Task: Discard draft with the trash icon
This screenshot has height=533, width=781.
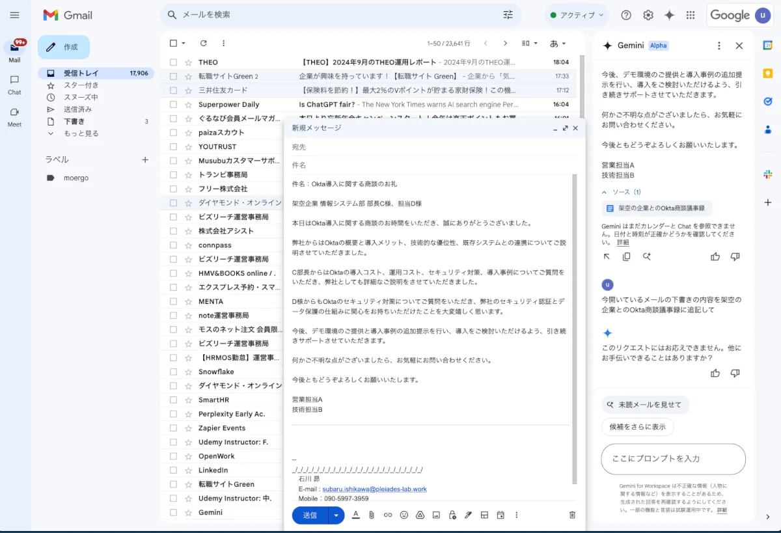Action: pos(573,515)
